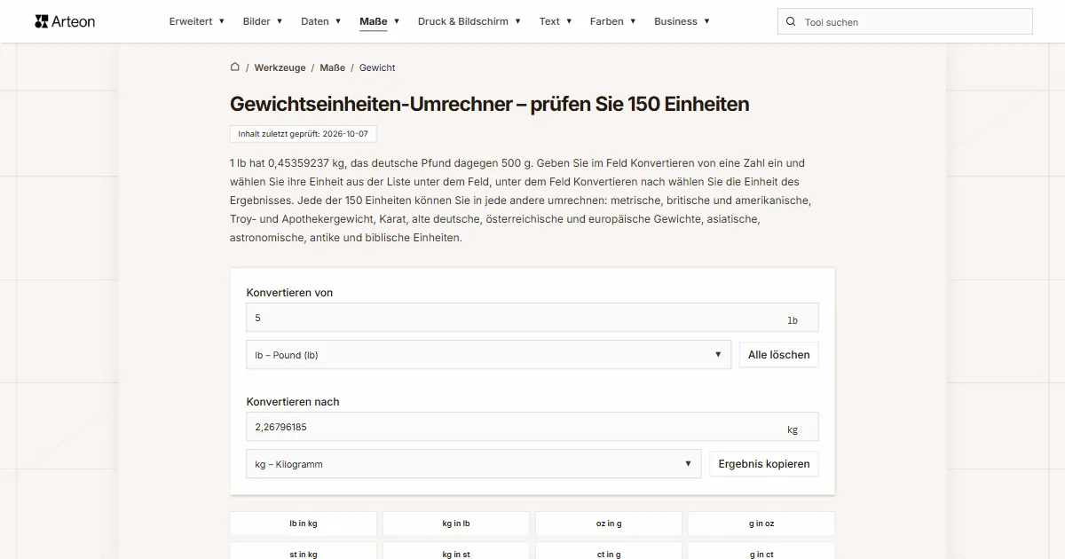The image size is (1065, 559).
Task: Open the lb – Pound unit dropdown
Action: point(489,355)
